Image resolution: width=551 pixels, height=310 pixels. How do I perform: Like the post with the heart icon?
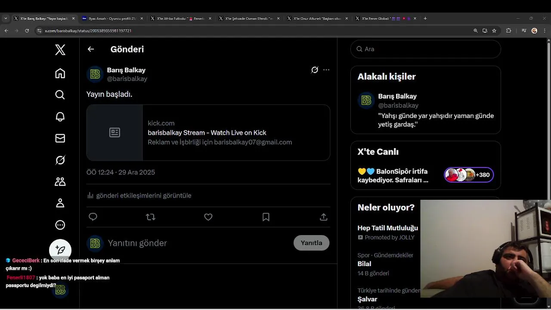(x=208, y=217)
